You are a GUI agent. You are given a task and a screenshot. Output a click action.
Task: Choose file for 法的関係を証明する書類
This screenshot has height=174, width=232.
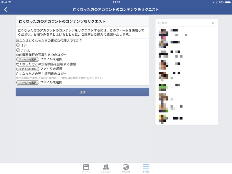click(x=28, y=69)
